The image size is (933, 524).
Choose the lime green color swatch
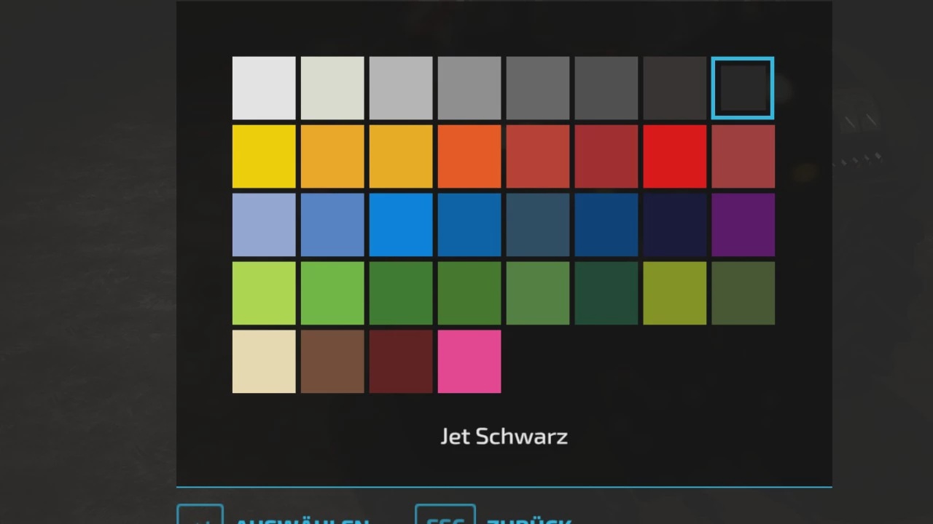tap(264, 293)
